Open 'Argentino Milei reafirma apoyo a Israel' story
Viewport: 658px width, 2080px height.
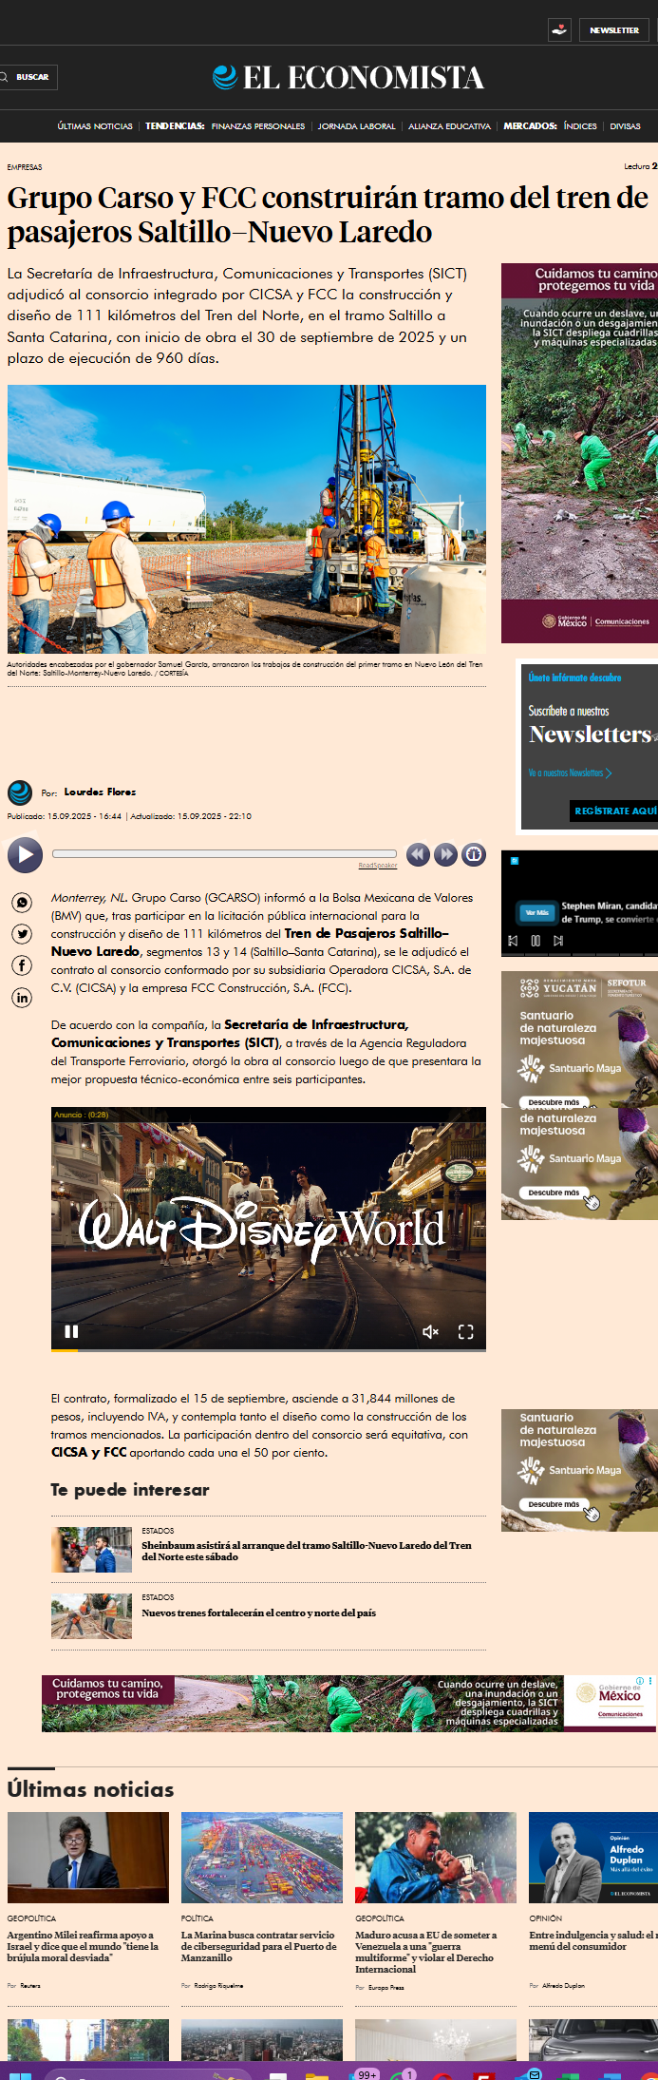(83, 1946)
